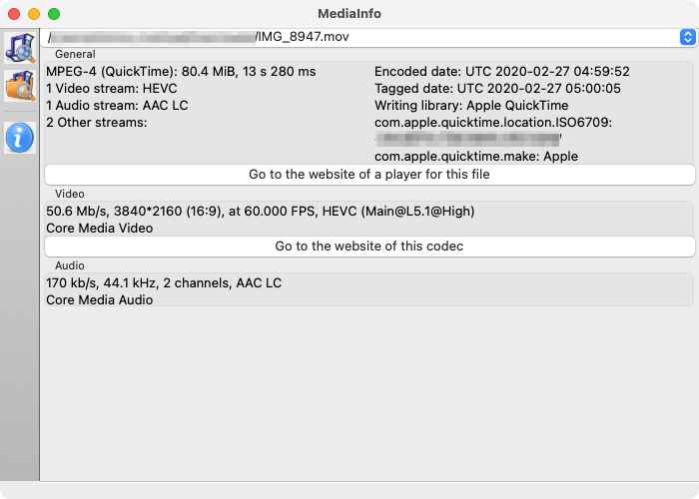Click the IMG_8947.mov file path field
This screenshot has width=699, height=499.
(359, 37)
